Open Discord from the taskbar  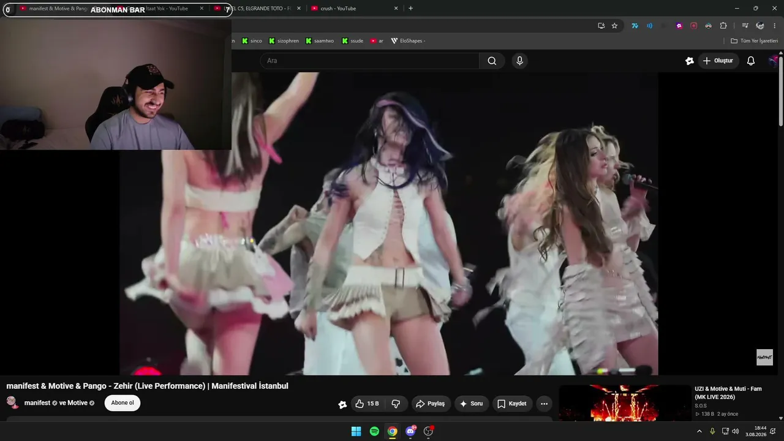410,431
